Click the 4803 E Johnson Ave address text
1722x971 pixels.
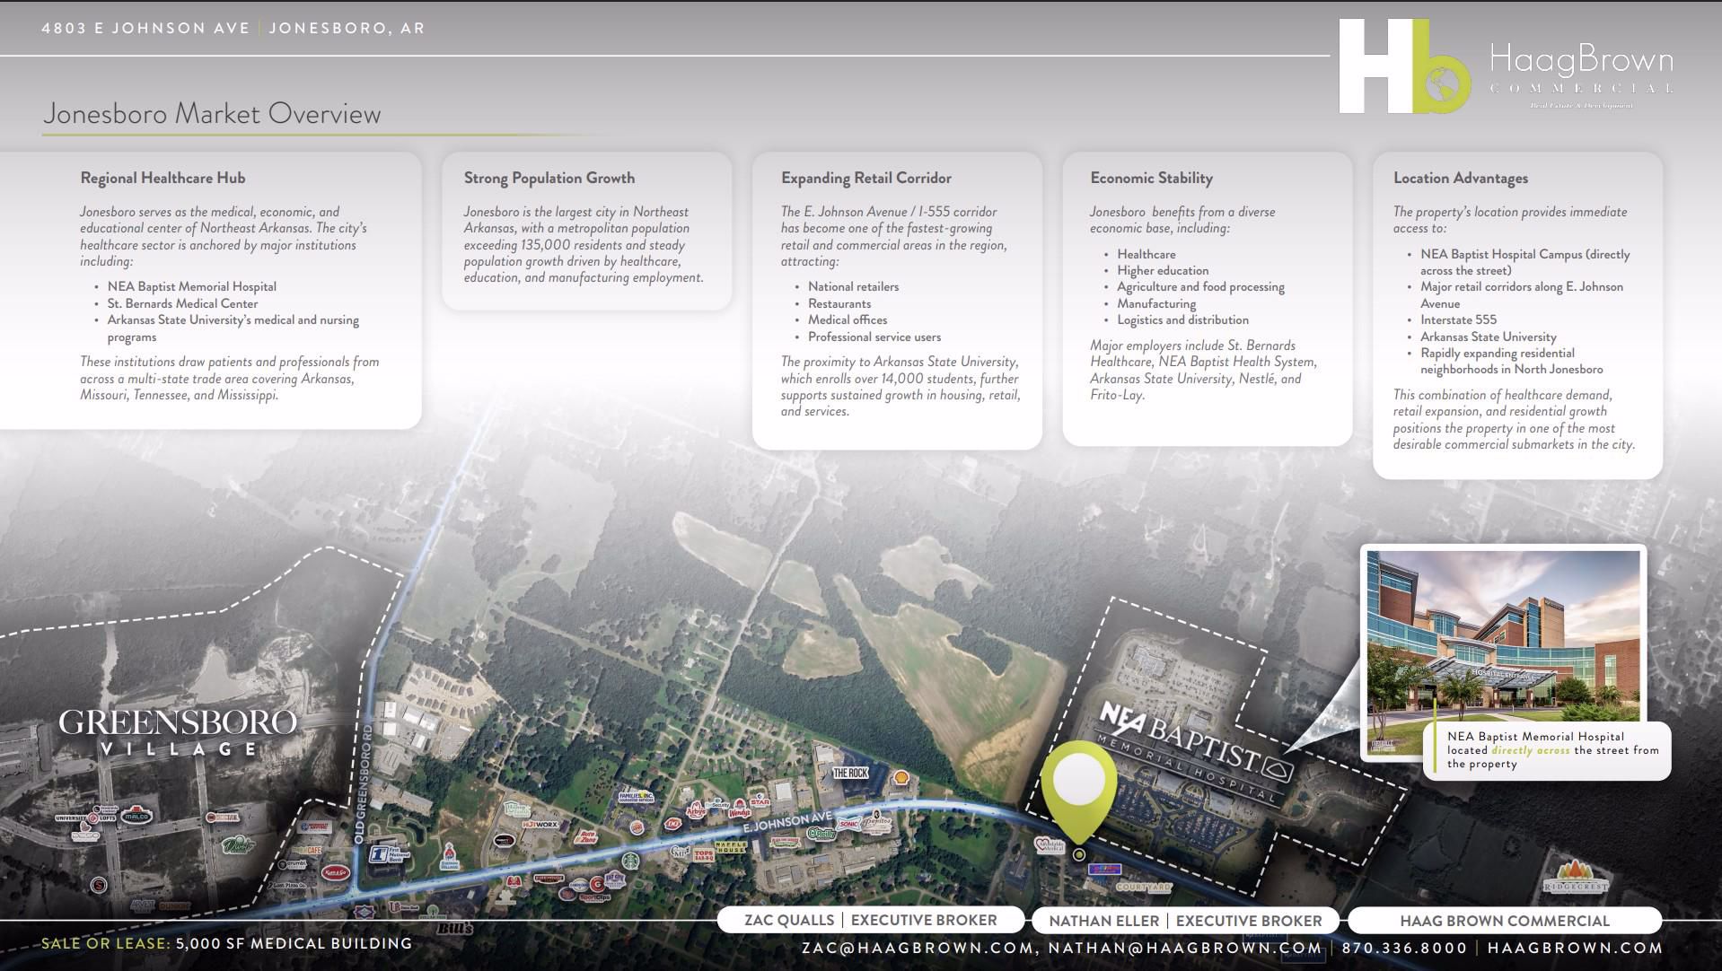point(145,28)
